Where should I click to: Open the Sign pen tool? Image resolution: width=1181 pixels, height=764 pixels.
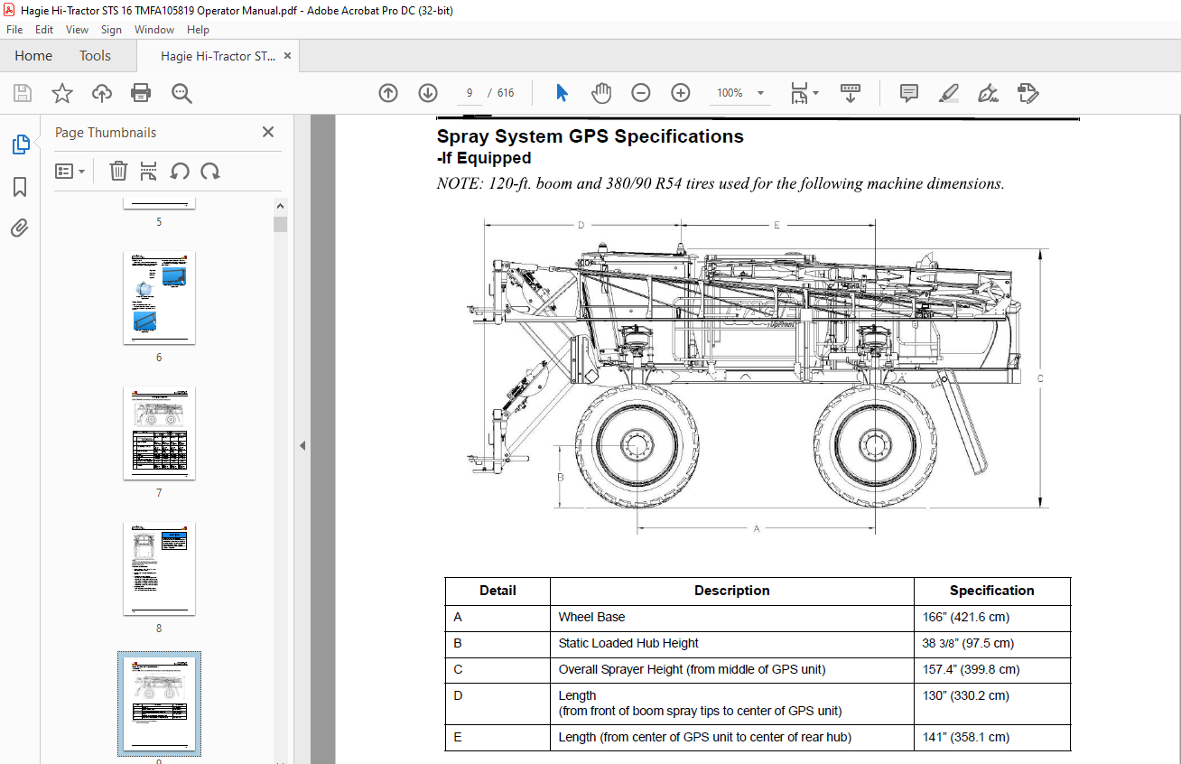pyautogui.click(x=988, y=93)
